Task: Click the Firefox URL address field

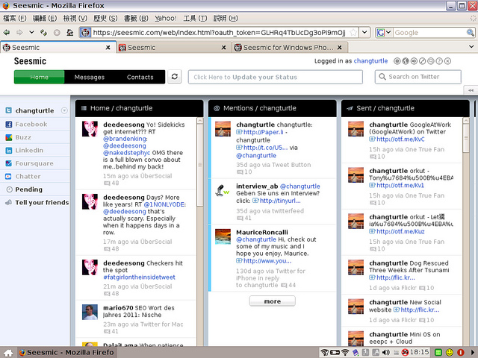Action: point(219,32)
